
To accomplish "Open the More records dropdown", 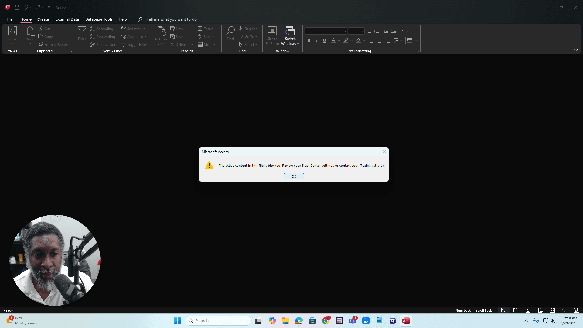I will 206,45.
